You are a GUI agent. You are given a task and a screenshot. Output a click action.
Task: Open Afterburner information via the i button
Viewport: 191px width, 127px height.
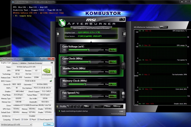coord(124,34)
